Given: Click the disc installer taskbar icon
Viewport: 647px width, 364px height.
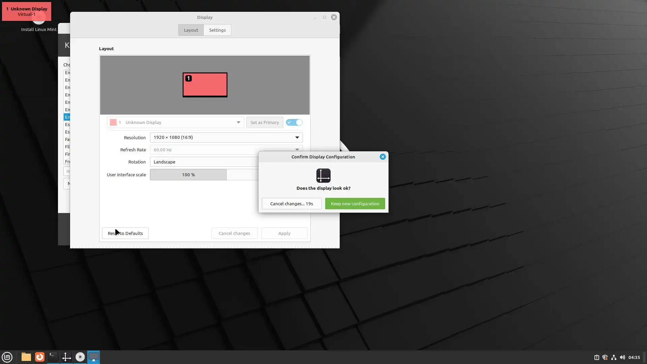Looking at the screenshot, I should pos(80,357).
